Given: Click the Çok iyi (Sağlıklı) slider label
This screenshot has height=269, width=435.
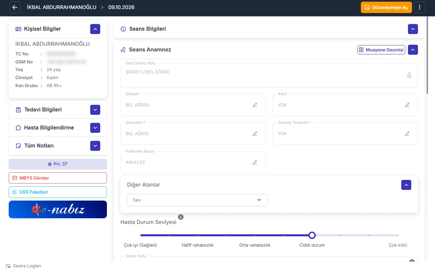Looking at the screenshot, I should (140, 245).
